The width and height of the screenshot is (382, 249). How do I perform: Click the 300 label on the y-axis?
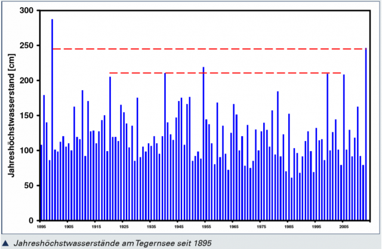(x=27, y=11)
